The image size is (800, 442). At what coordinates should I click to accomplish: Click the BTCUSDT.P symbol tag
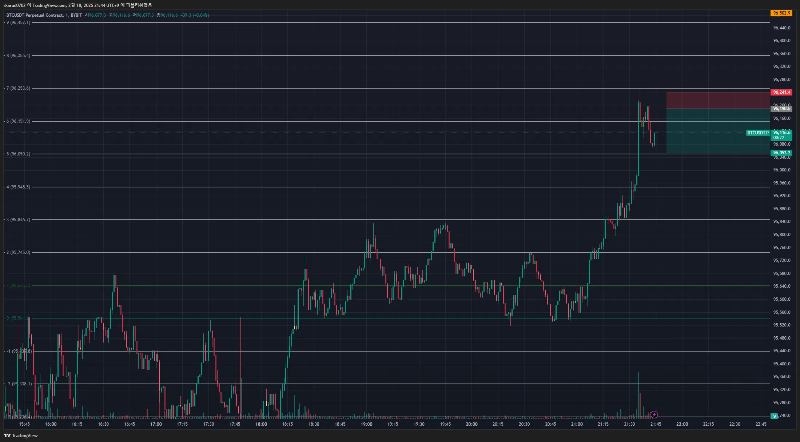point(758,133)
